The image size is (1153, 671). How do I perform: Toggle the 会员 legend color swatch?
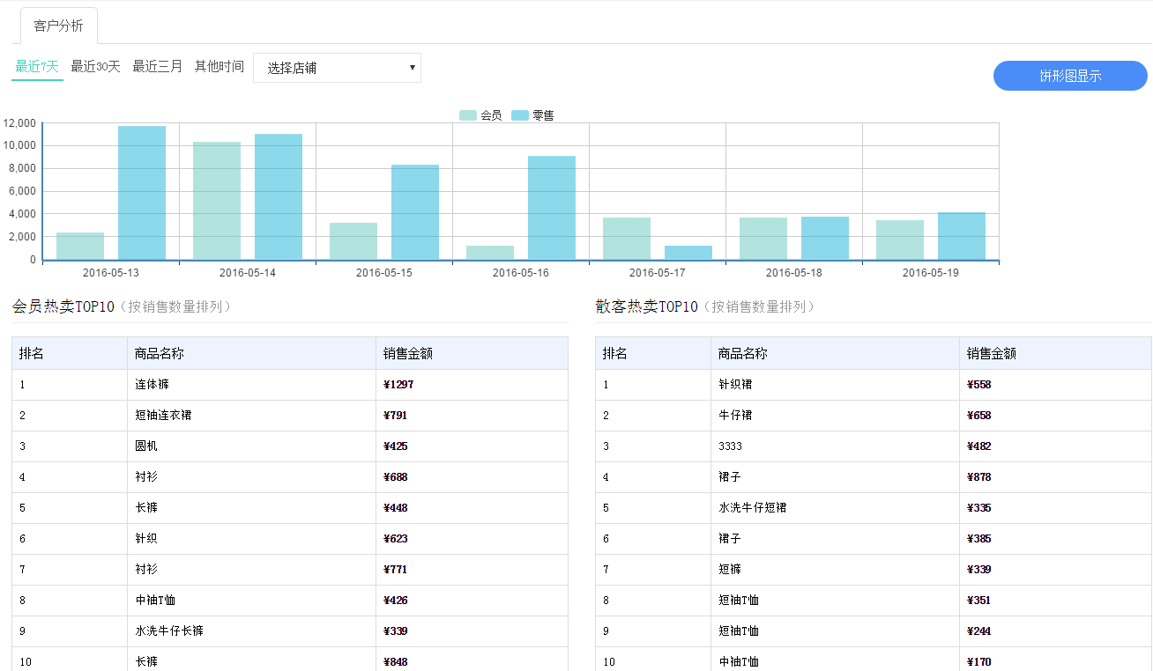(x=468, y=115)
